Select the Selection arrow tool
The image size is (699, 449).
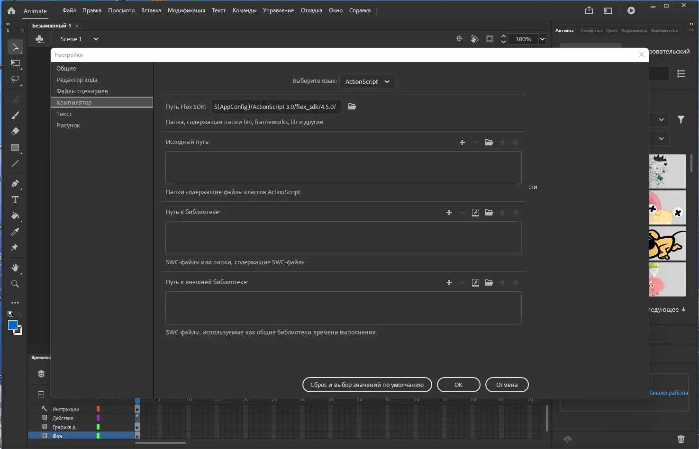[15, 47]
